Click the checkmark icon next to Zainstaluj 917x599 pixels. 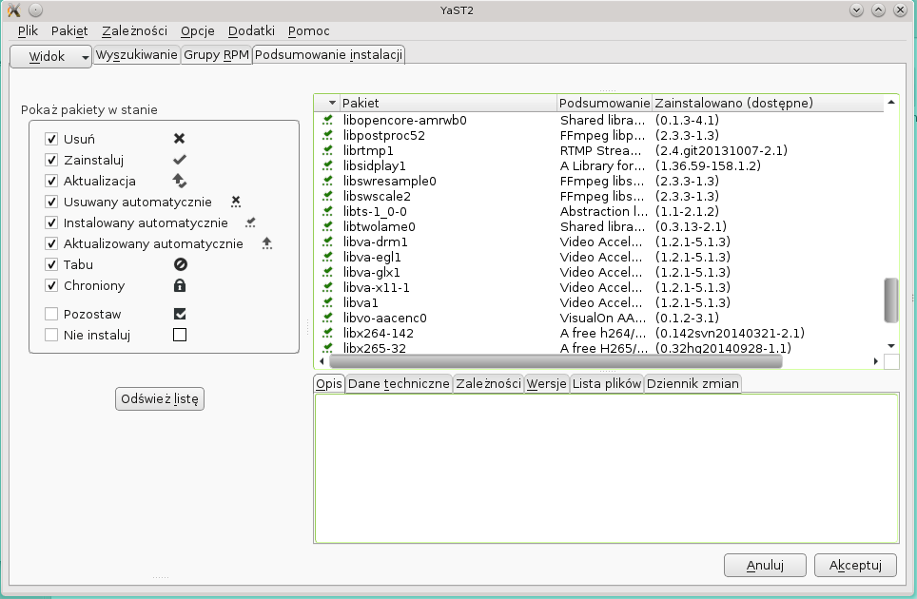pos(179,160)
